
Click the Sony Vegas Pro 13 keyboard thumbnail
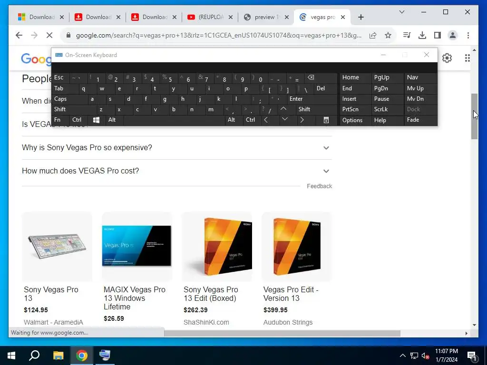coord(57,247)
